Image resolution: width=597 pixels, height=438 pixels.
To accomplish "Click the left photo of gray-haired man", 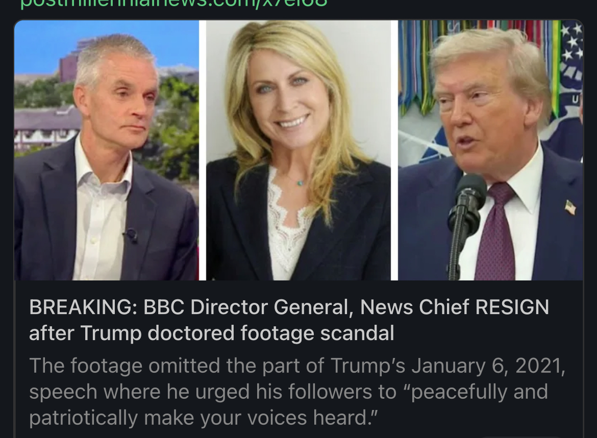I will click(x=107, y=150).
